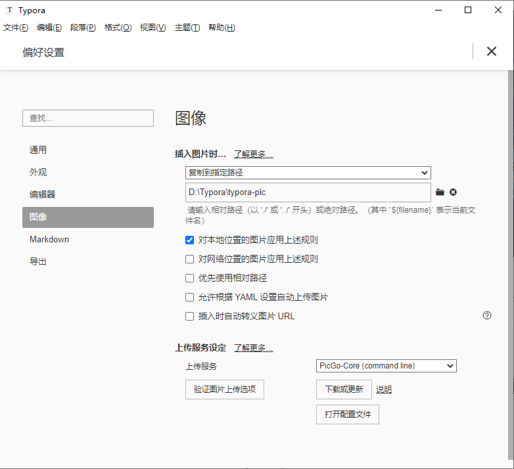
Task: Open the 格式(O) menu
Action: (x=118, y=28)
